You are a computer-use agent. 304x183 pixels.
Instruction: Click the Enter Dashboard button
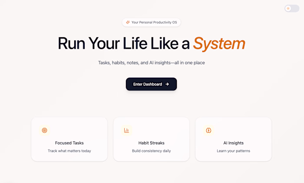[x=151, y=84]
